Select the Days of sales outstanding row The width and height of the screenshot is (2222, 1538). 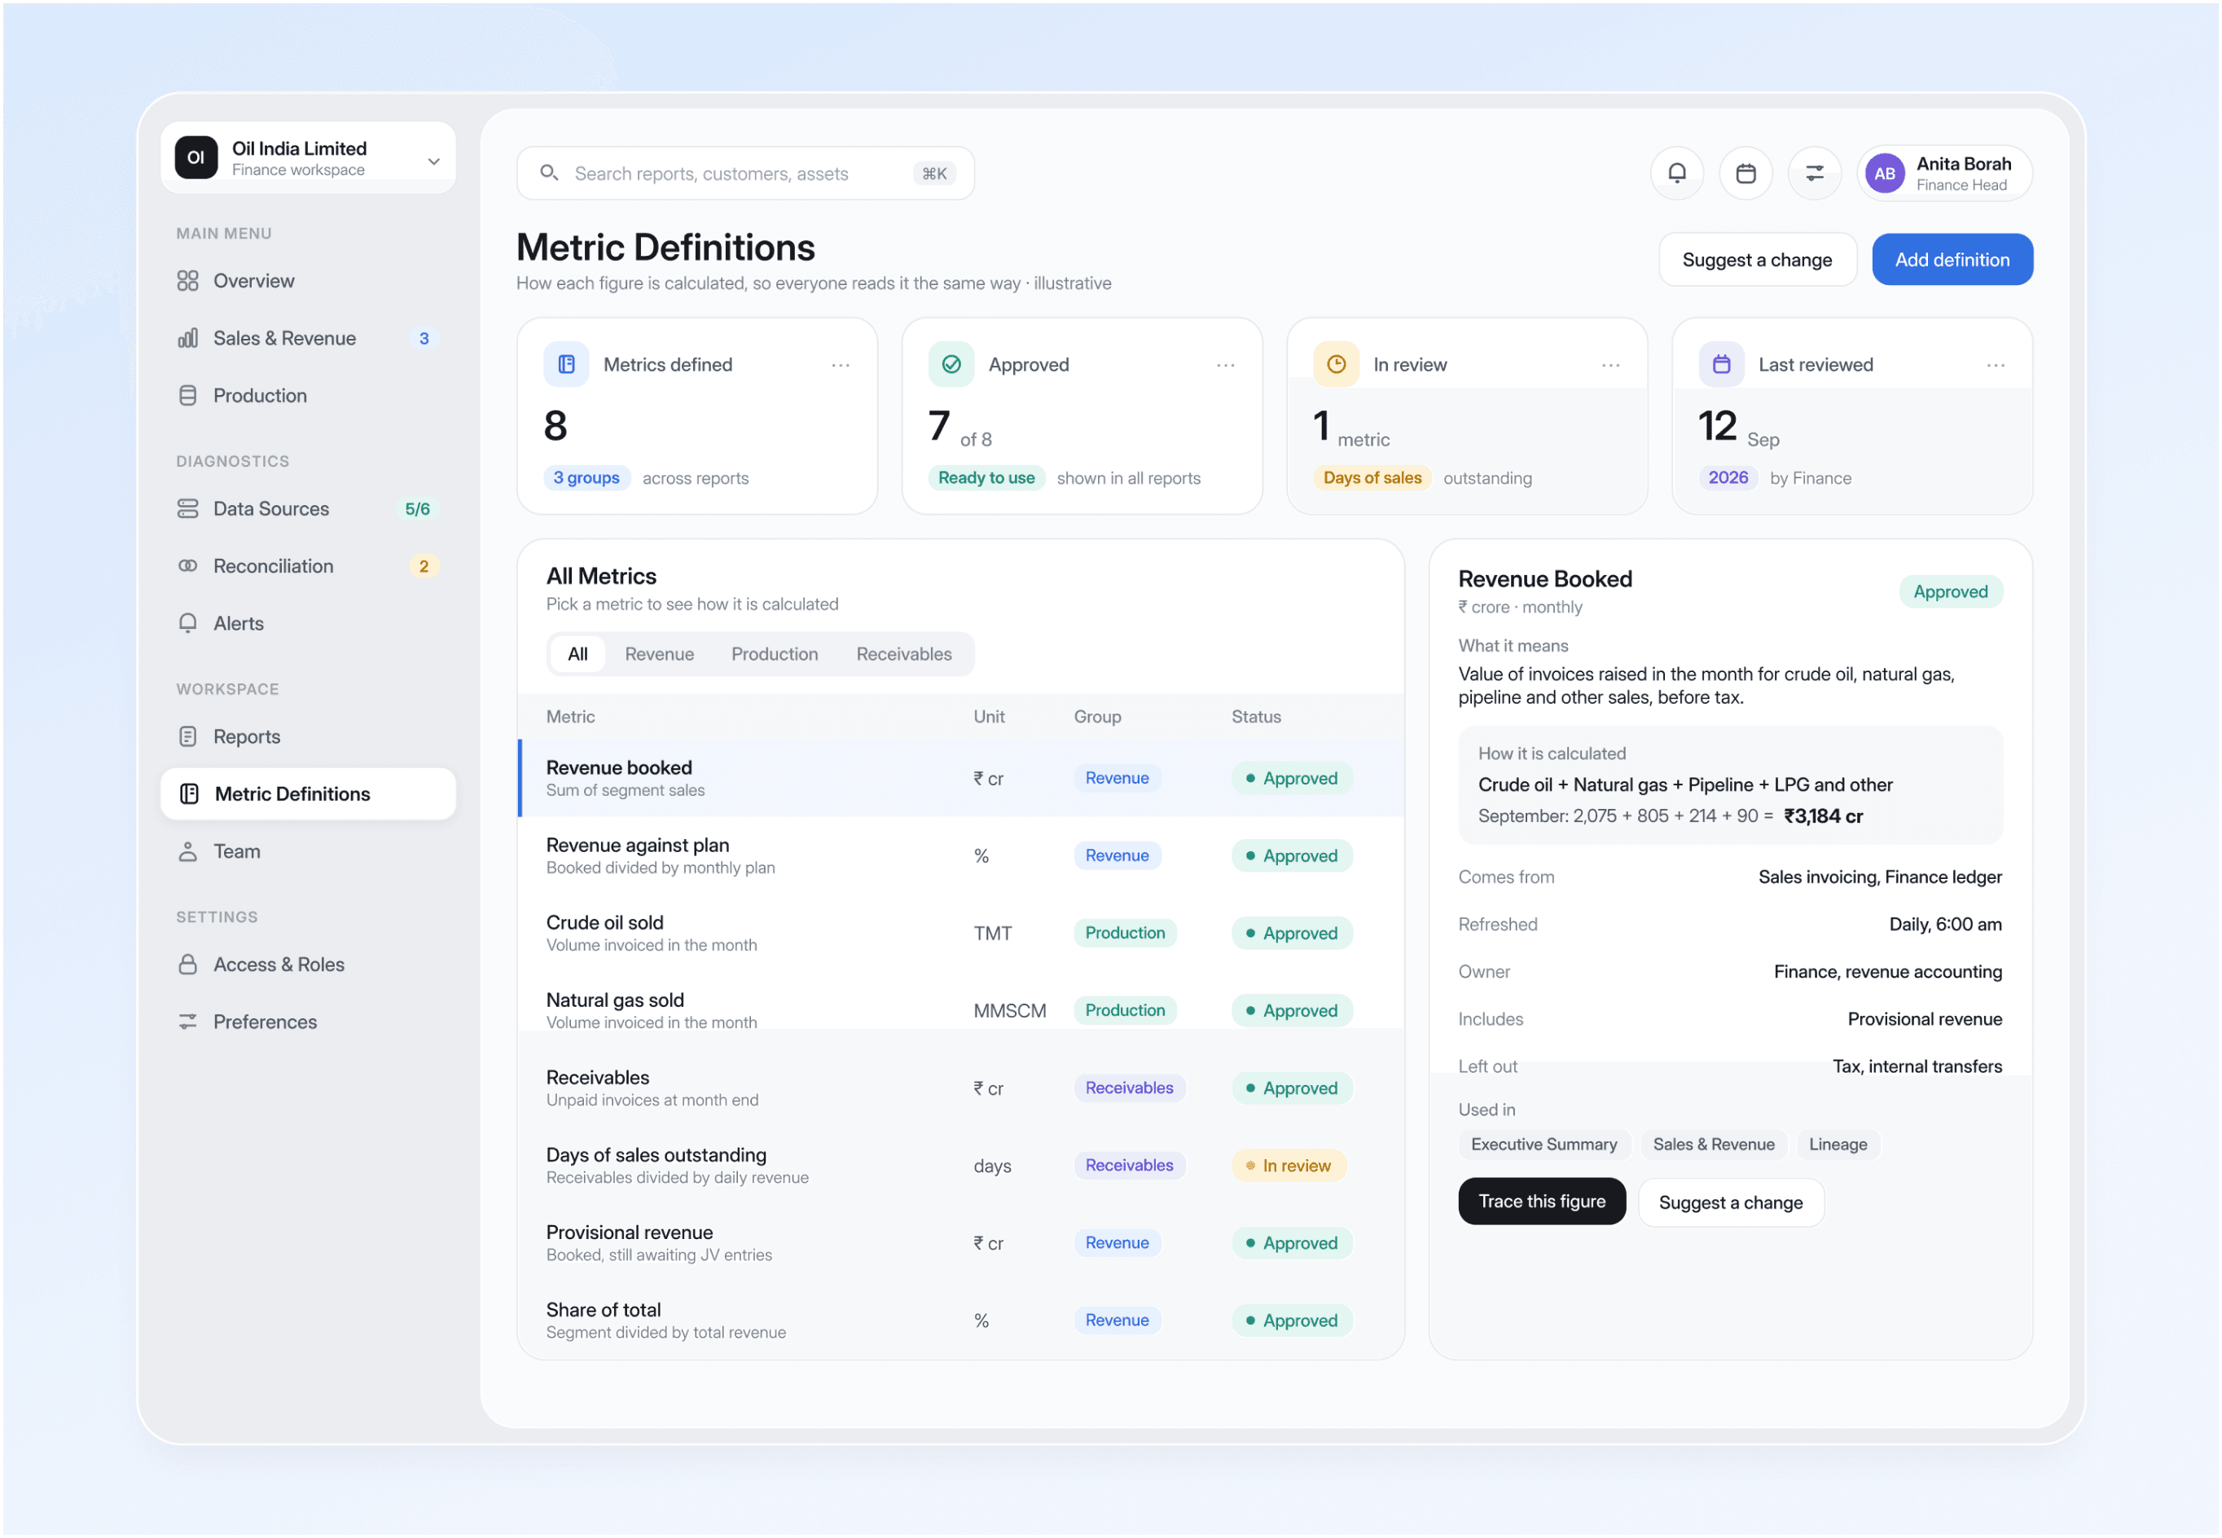pyautogui.click(x=960, y=1165)
